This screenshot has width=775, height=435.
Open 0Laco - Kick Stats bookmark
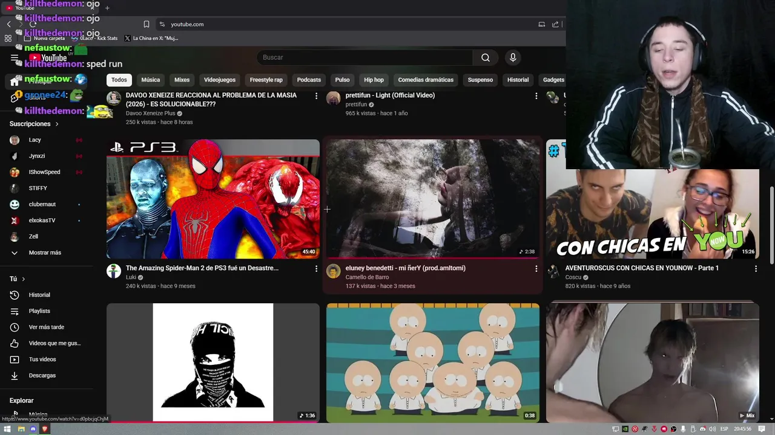(95, 38)
